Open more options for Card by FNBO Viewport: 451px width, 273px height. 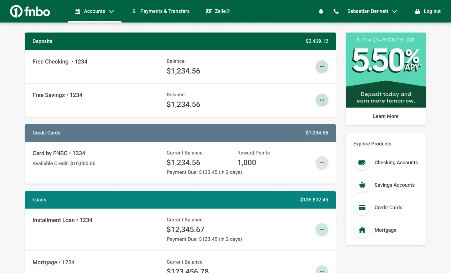tap(322, 163)
